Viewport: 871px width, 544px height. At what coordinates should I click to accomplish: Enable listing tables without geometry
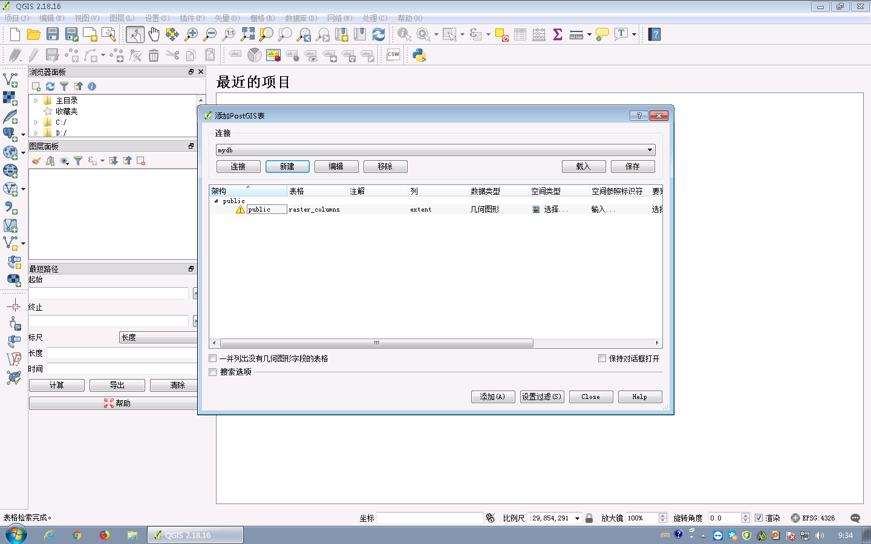point(213,358)
